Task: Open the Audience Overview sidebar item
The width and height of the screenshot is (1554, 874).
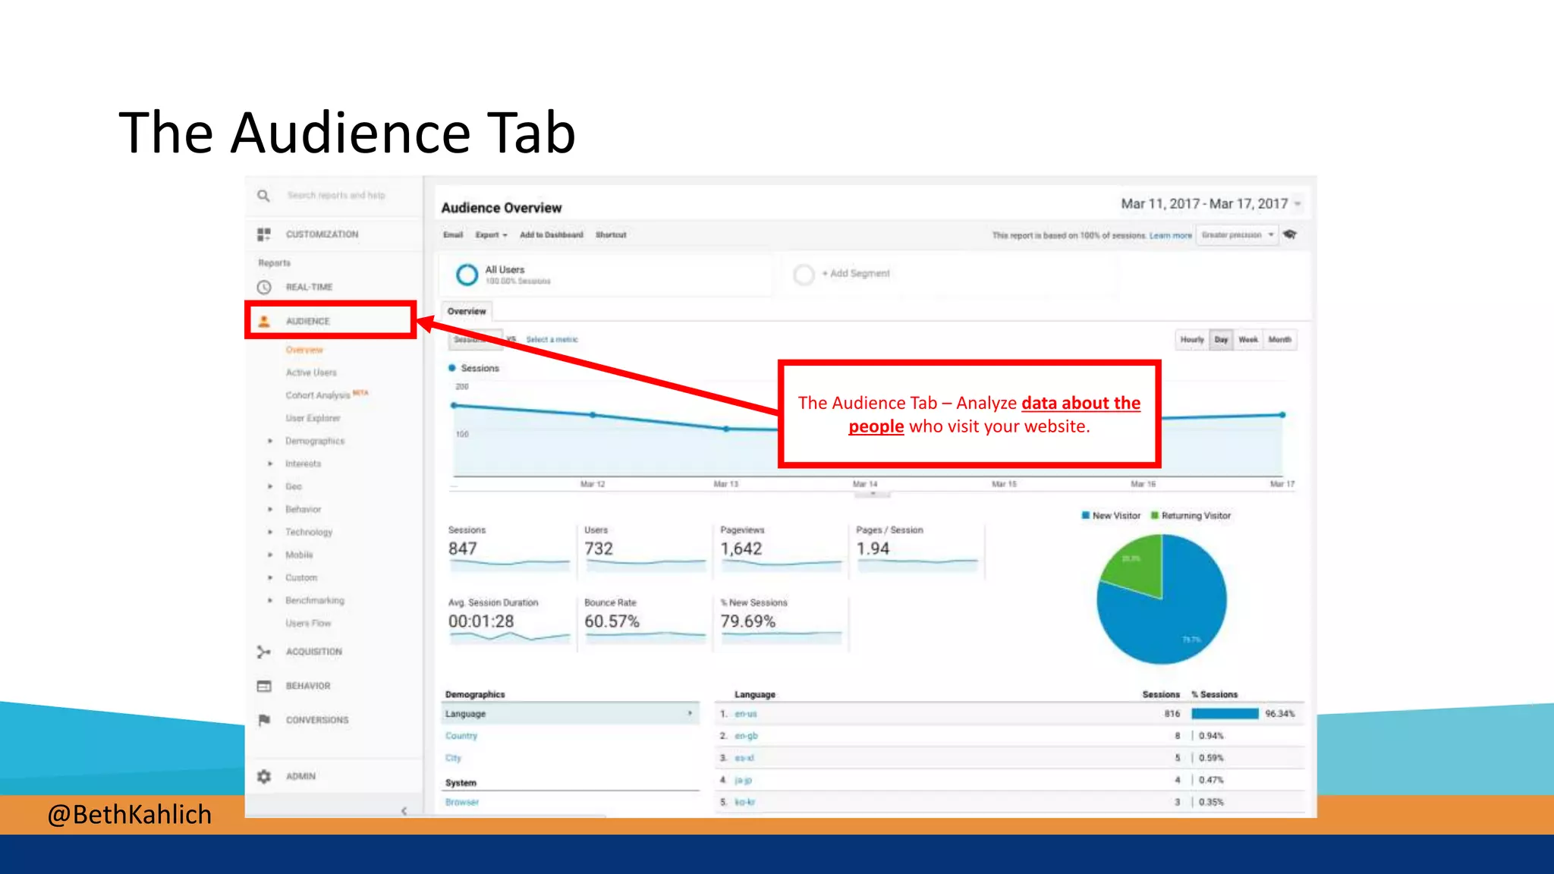Action: coord(304,350)
